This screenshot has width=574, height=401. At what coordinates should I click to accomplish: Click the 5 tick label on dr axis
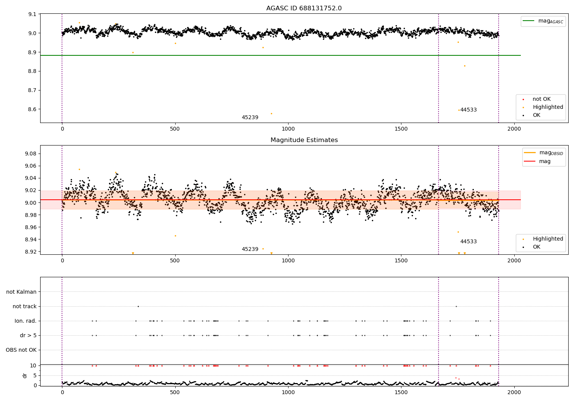pos(35,376)
